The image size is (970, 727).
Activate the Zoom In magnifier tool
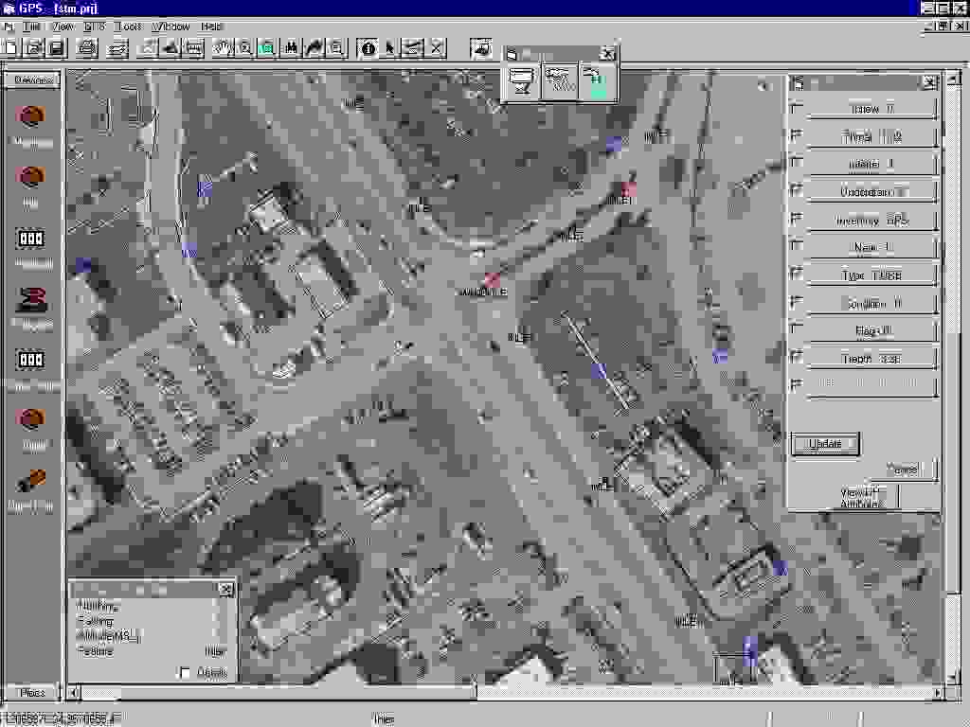(x=244, y=48)
